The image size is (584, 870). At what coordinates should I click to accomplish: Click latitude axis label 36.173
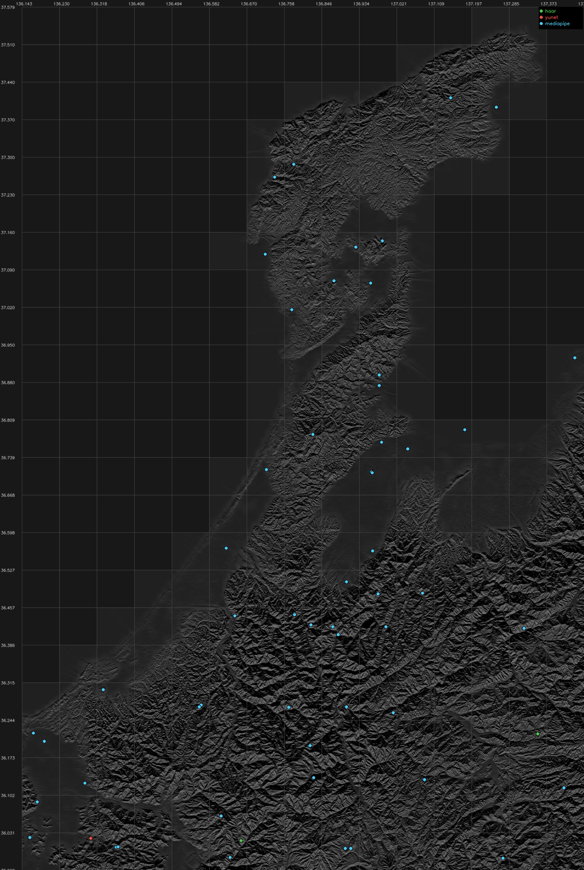pyautogui.click(x=8, y=758)
